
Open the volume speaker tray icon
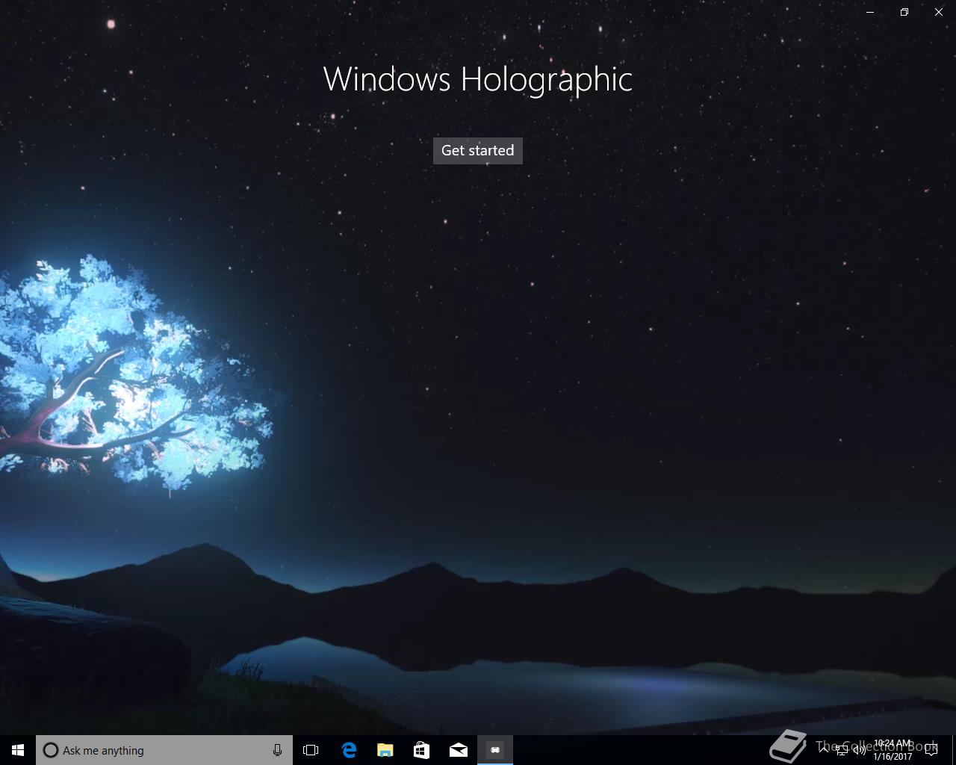(x=860, y=750)
